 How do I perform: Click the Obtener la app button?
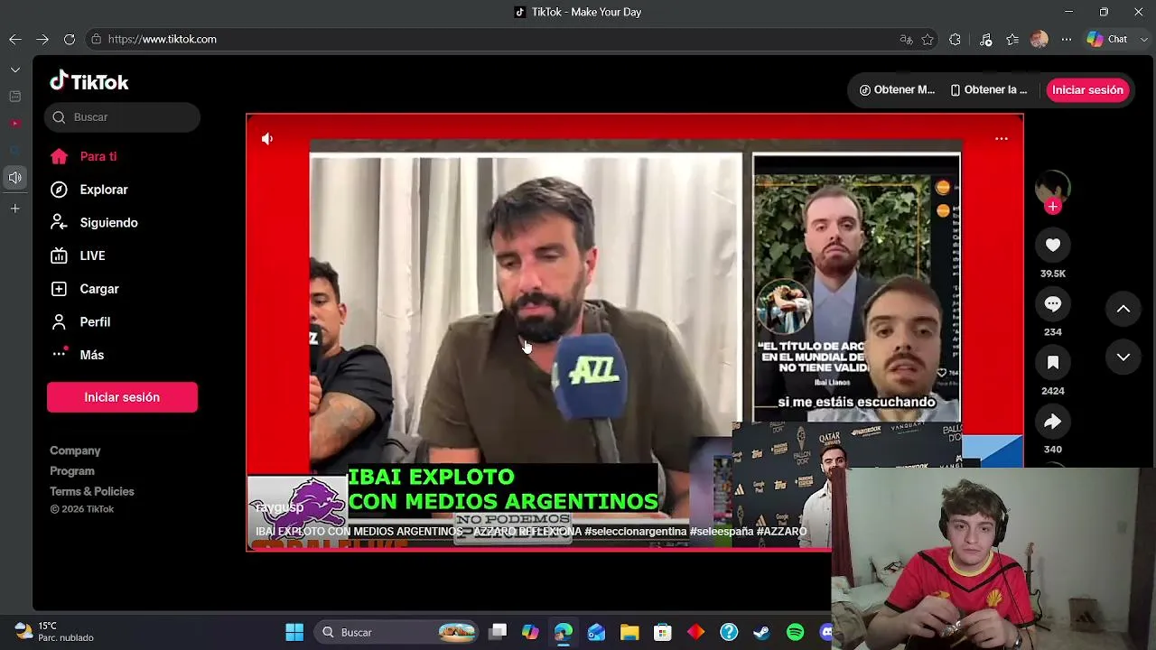tap(989, 89)
